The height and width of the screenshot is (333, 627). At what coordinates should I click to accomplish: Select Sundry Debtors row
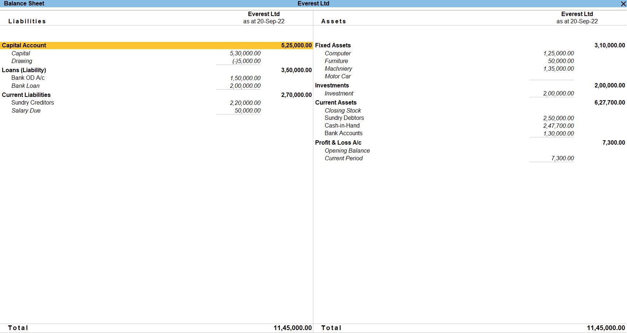[x=344, y=118]
